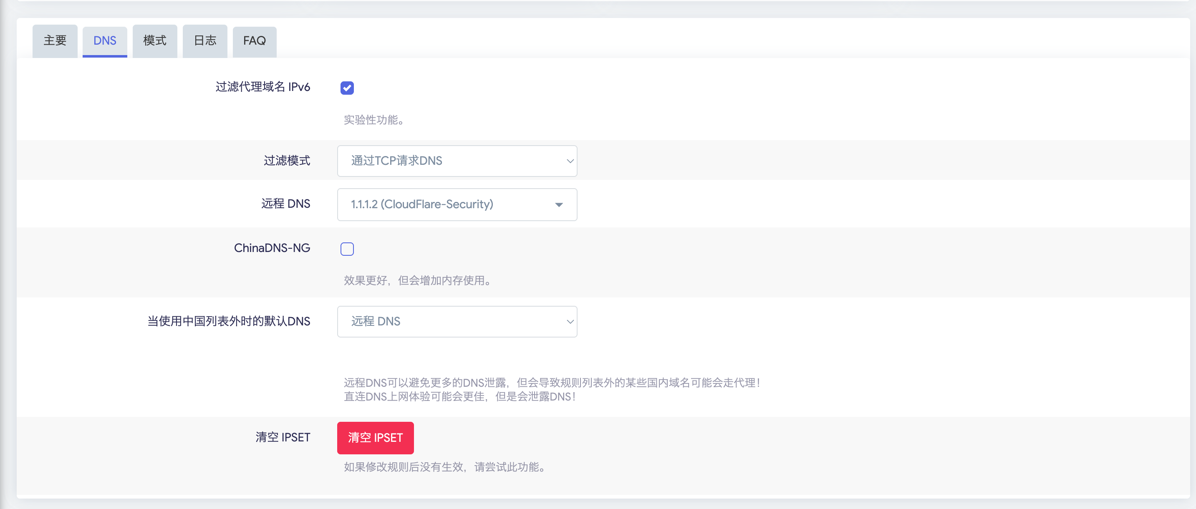Screen dimensions: 1196x509
Task: Click the 过滤代理域名 IPv6 label
Action: (x=263, y=87)
